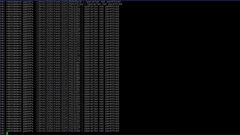Screen dimensions: 240x135
Task: Click the rm error line for fd/1107
Action: click(59, 129)
